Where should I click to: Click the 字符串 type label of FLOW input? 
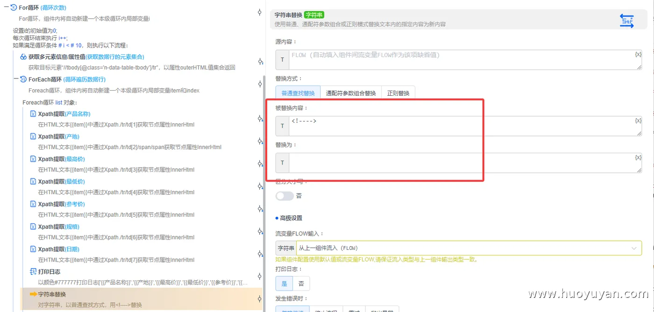click(x=286, y=248)
